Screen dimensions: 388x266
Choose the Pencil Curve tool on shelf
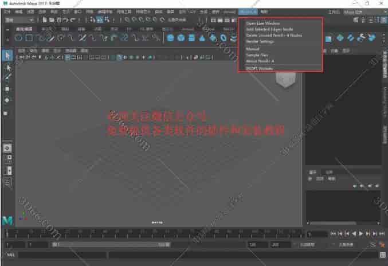pos(51,38)
